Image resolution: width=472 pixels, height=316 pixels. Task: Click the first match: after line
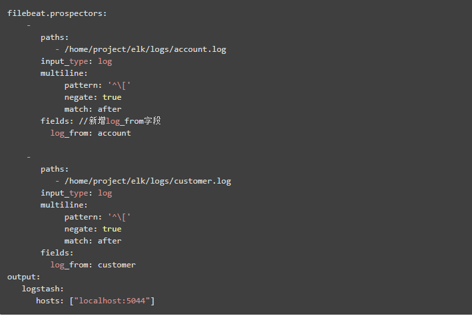coord(93,109)
